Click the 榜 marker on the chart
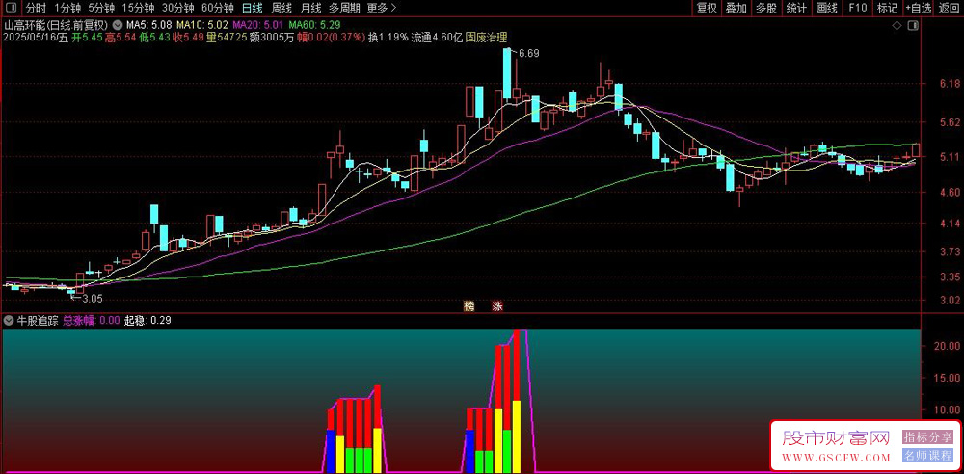The width and height of the screenshot is (964, 474). tap(469, 305)
